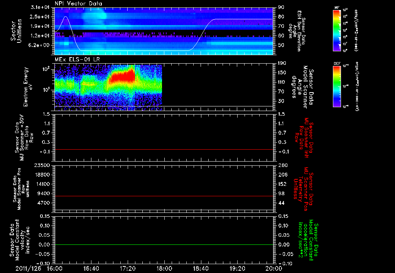Click the ESH Sun Elevation Angle axis title
This screenshot has width=395, height=273.
(x=297, y=31)
